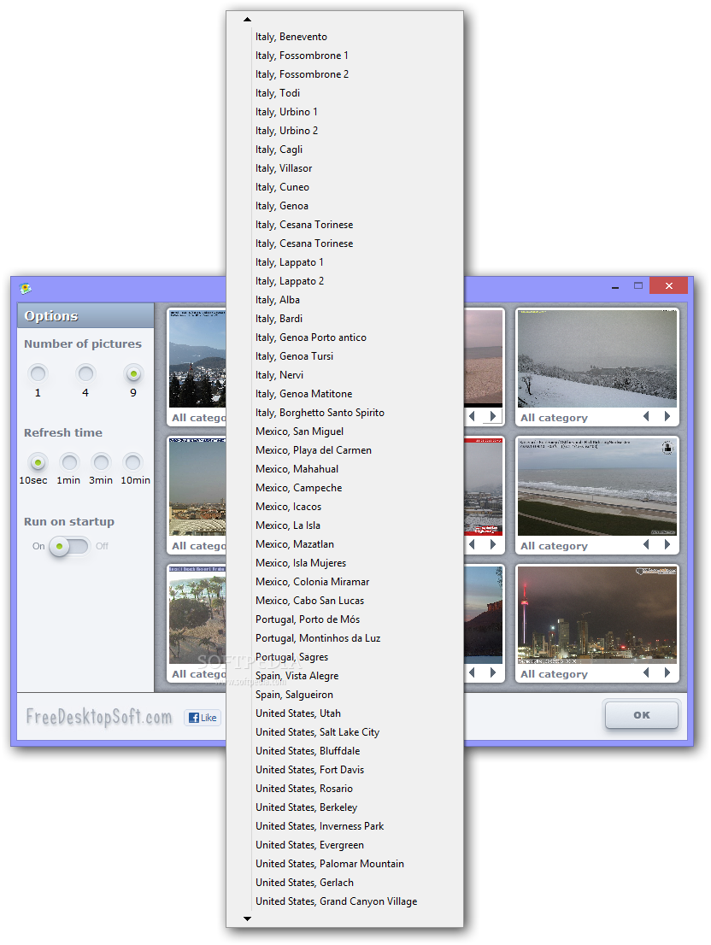Previous arrow on bottom middle webcam tile

(473, 672)
